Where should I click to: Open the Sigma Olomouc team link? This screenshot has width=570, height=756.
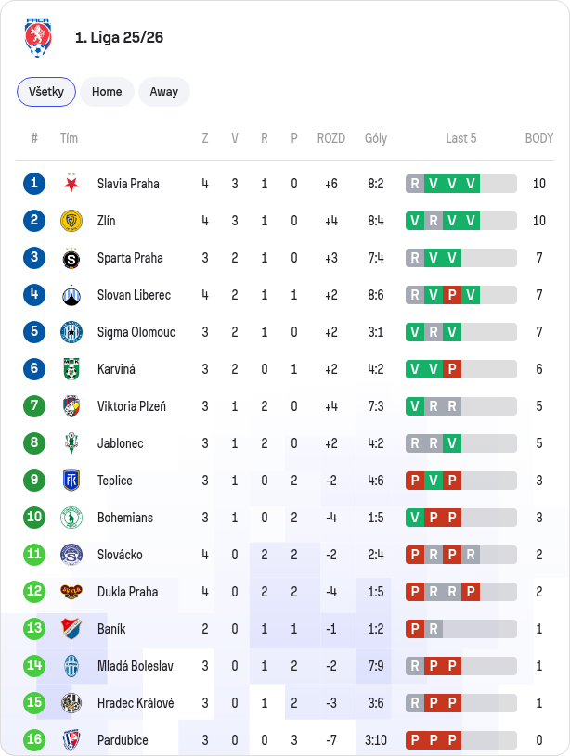pos(136,332)
